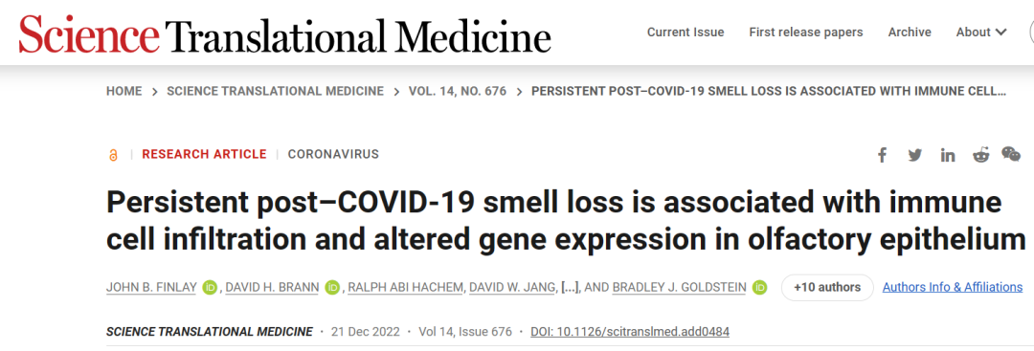The image size is (1034, 351).
Task: Open Vol. 14, No. 676 breadcrumb
Action: pyautogui.click(x=458, y=92)
